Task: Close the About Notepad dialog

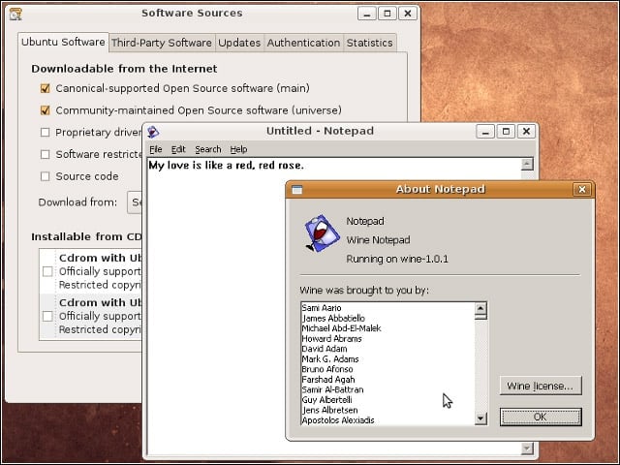Action: pyautogui.click(x=582, y=190)
